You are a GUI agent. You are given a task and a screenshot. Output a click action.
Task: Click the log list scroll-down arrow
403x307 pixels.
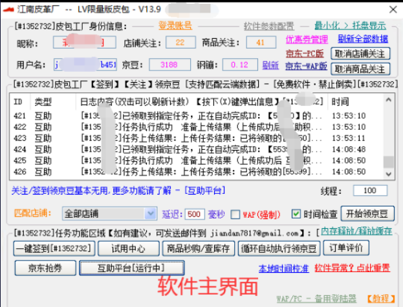[387, 175]
